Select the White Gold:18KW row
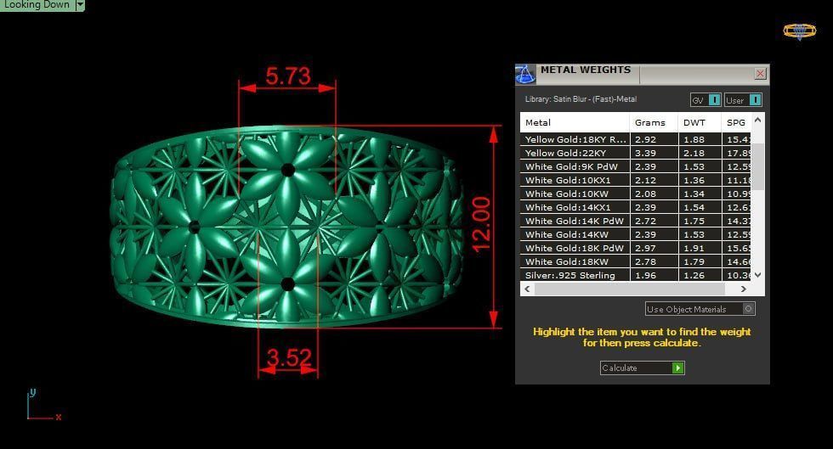This screenshot has height=449, width=833. click(x=636, y=261)
